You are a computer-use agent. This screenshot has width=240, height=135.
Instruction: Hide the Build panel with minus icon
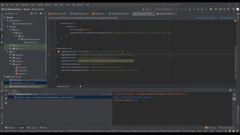(234, 90)
